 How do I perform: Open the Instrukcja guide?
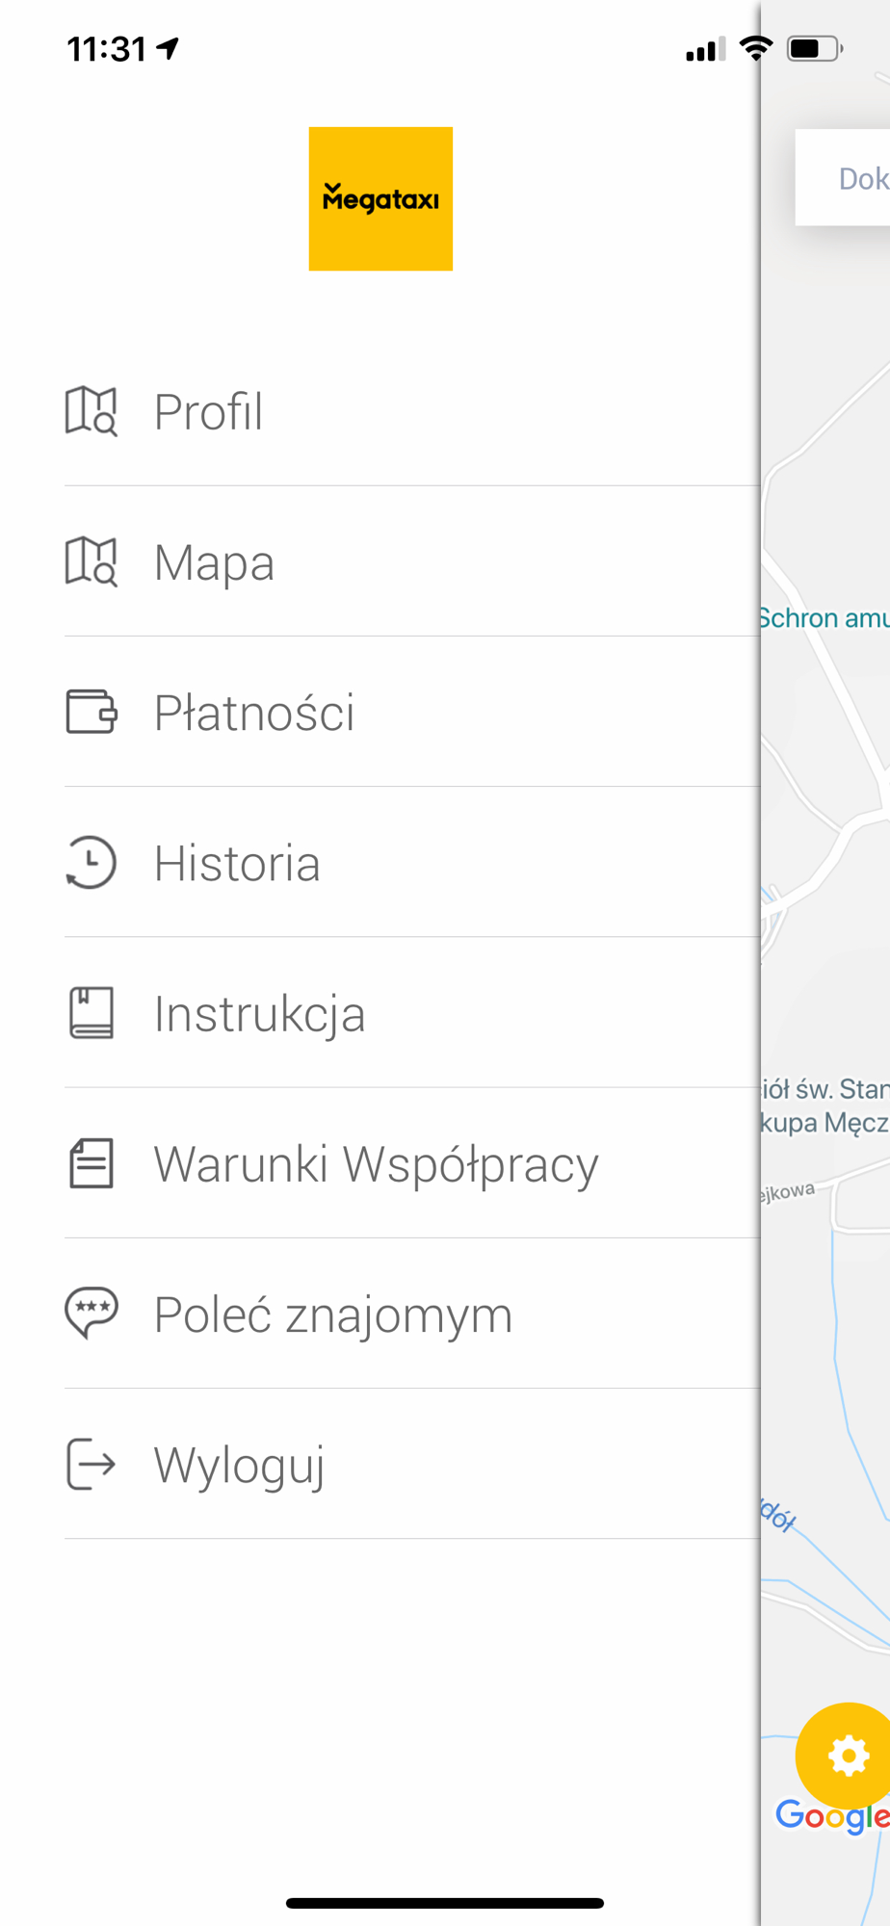pos(412,1013)
